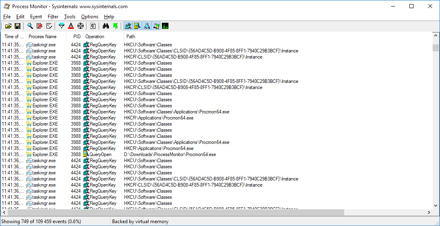The height and width of the screenshot is (226, 440).
Task: Clear the event display using the toolbar
Action: [x=49, y=26]
